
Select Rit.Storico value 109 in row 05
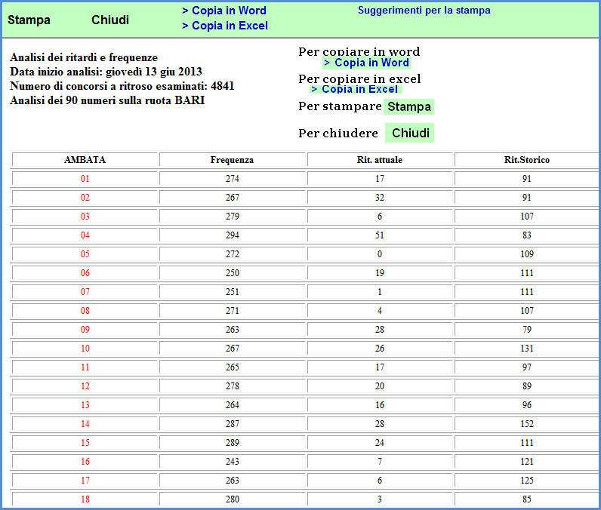pyautogui.click(x=527, y=253)
